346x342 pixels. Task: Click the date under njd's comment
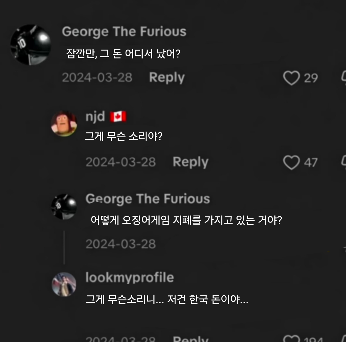(121, 162)
